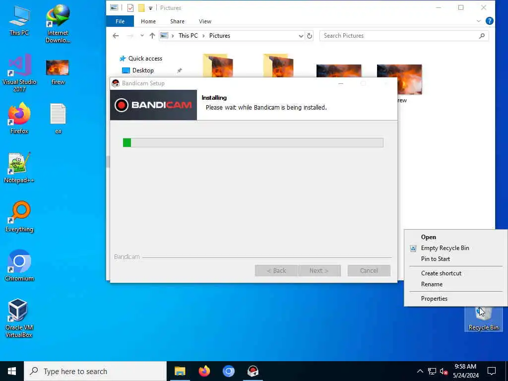Select the second fire folder thumbnail

[278, 65]
